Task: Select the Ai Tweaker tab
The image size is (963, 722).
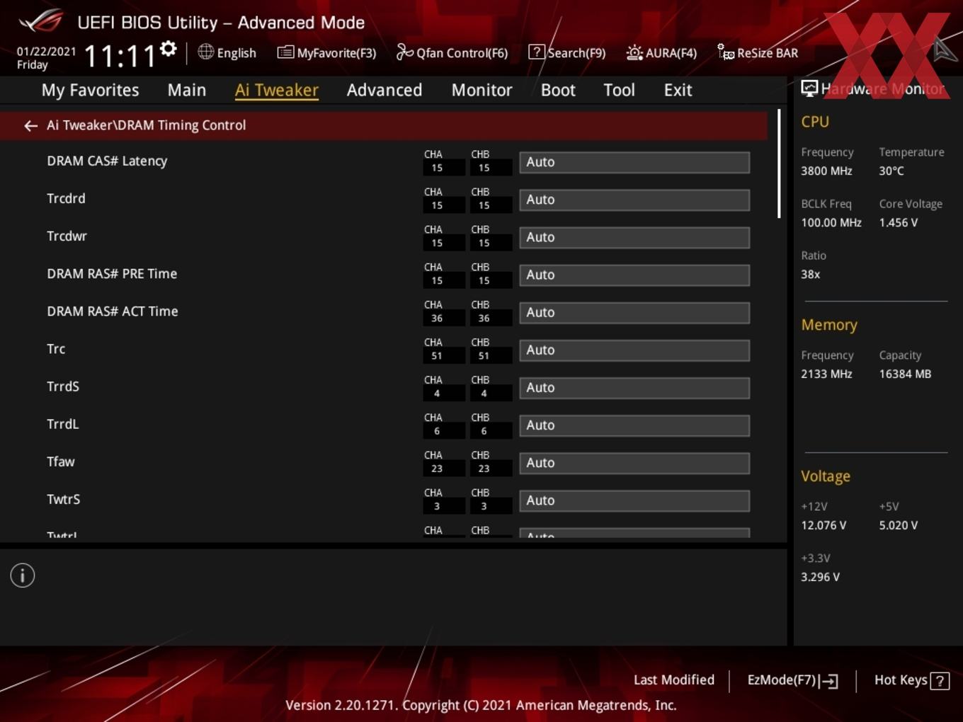Action: pos(277,90)
